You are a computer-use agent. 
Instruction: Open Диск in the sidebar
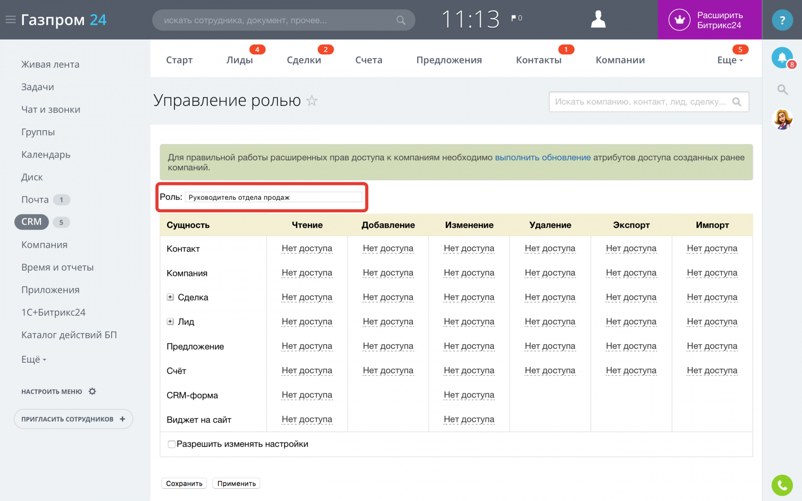32,177
